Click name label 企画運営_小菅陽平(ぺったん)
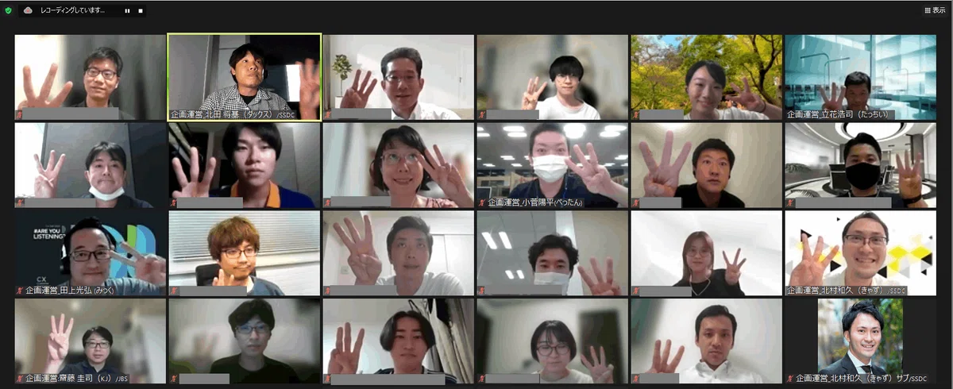This screenshot has height=389, width=953. [536, 202]
